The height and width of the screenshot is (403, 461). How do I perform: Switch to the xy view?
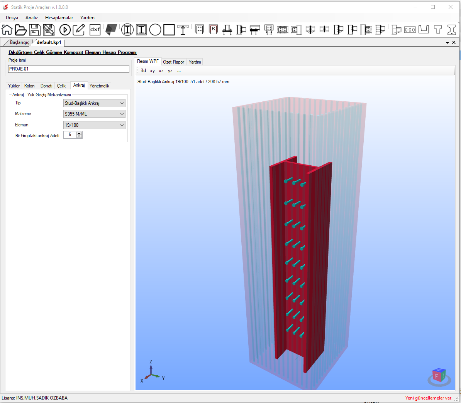pos(152,71)
